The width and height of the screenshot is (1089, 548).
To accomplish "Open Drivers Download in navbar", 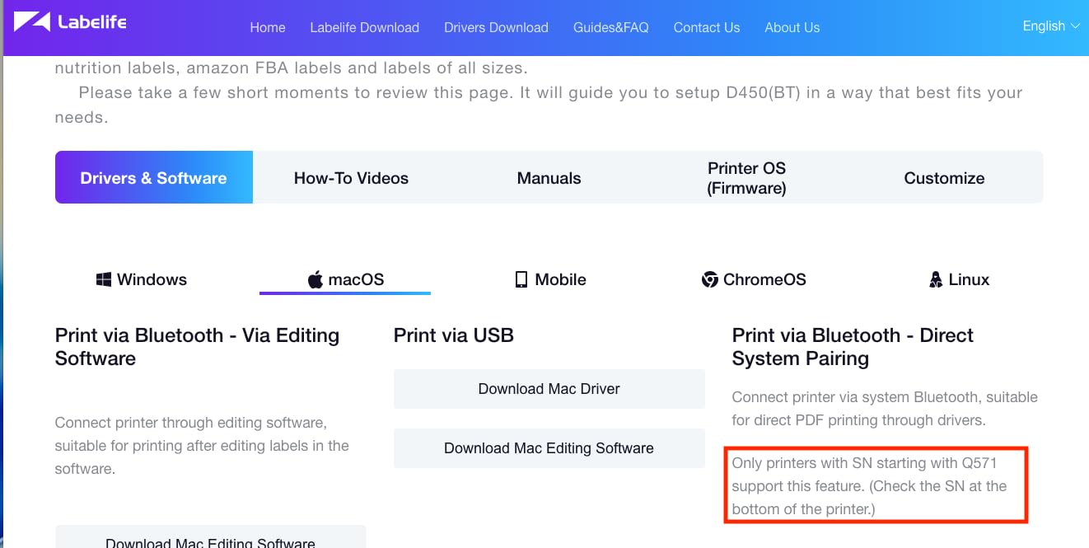I will [x=496, y=27].
